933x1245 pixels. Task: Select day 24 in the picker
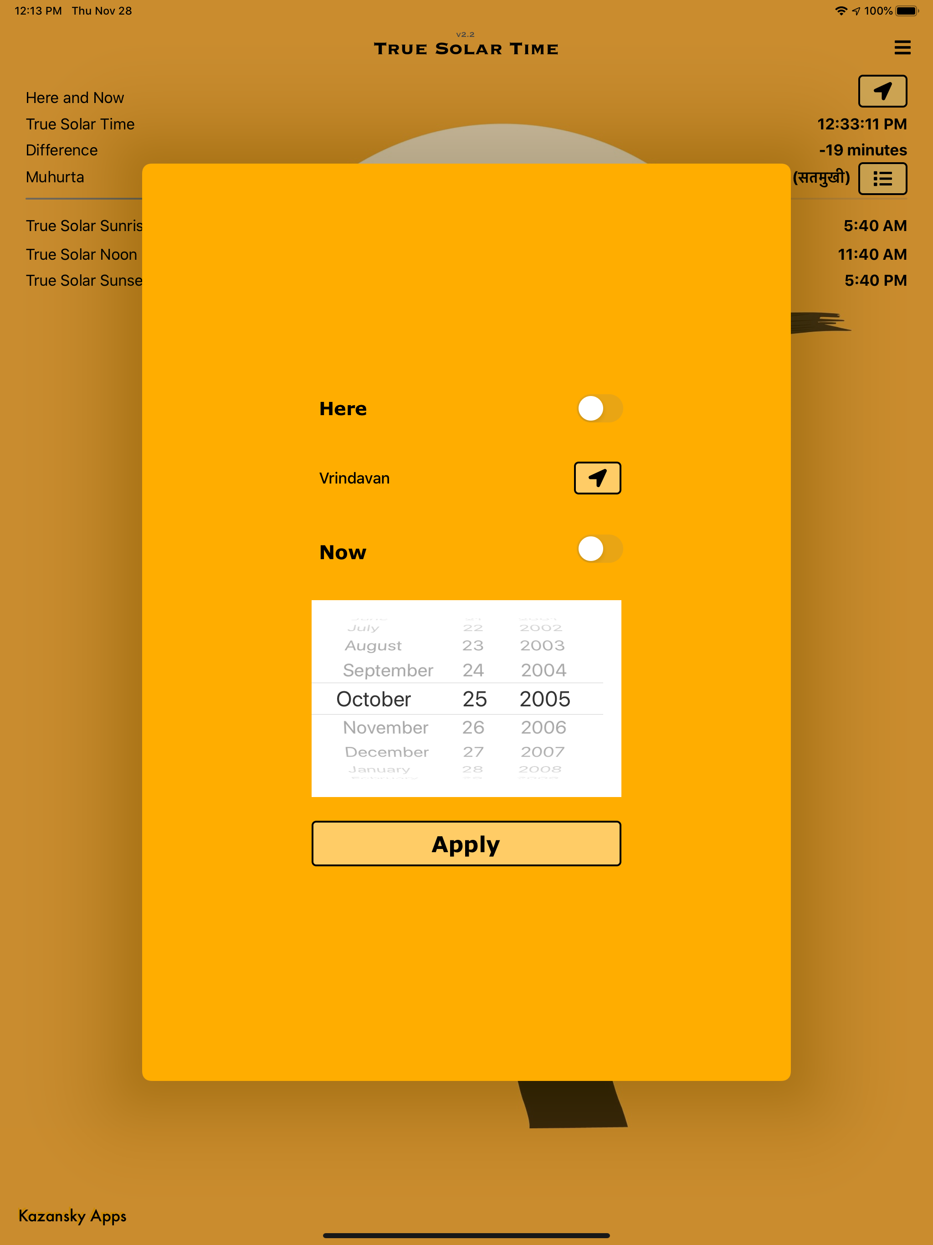473,670
